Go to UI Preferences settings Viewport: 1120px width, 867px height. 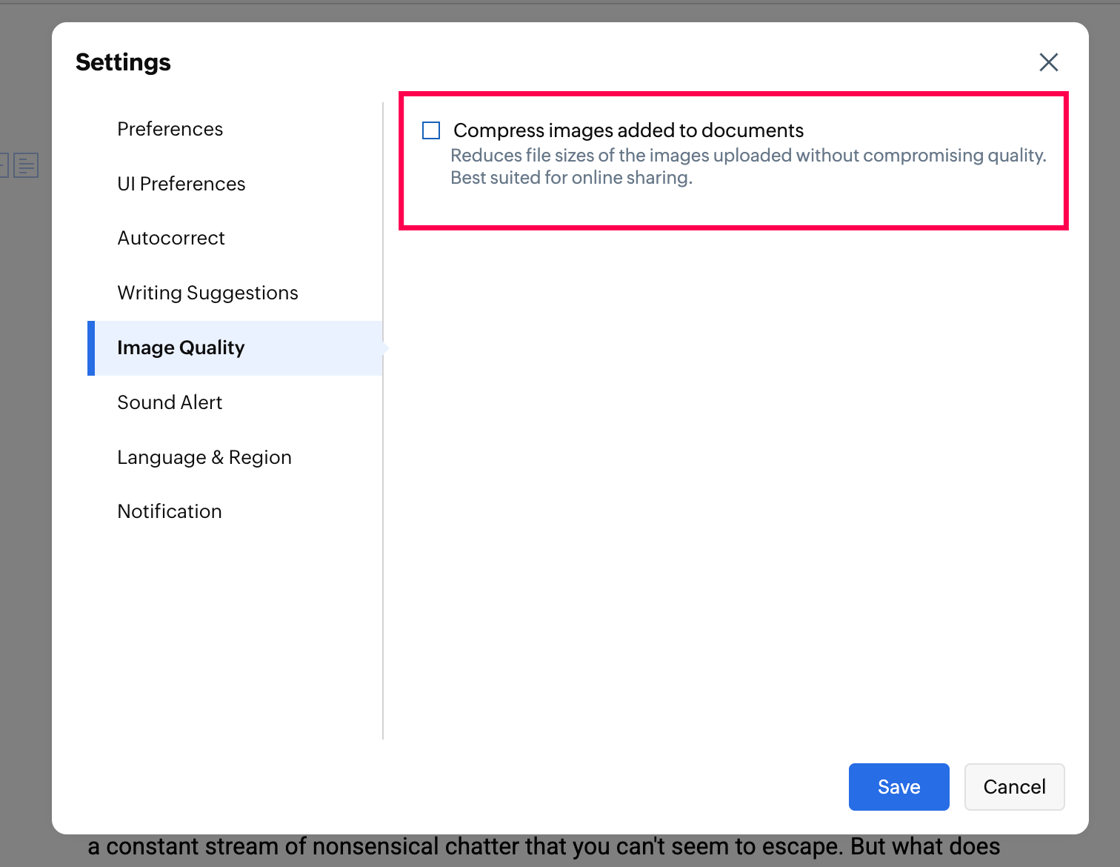(x=181, y=184)
